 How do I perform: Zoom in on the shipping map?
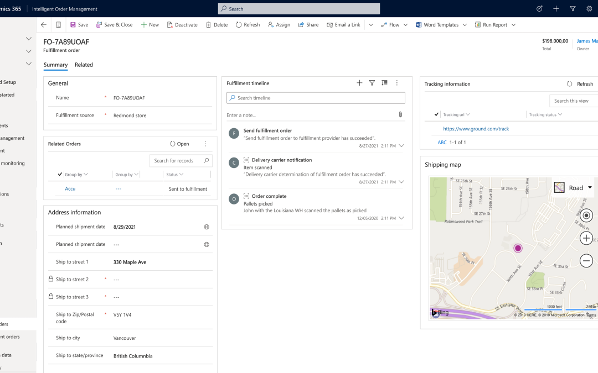point(586,238)
